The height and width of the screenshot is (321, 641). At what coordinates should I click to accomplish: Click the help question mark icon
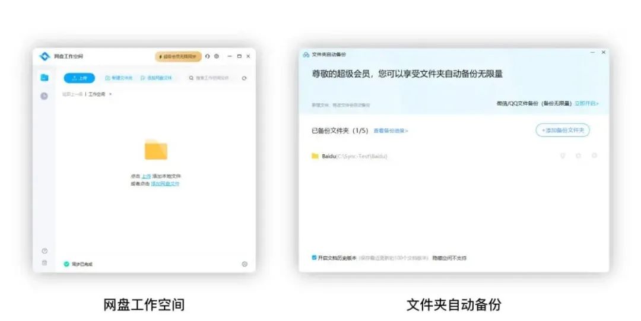(44, 251)
